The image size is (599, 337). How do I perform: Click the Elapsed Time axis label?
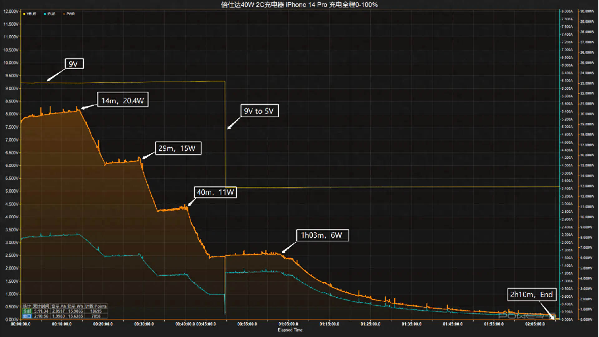pyautogui.click(x=290, y=330)
